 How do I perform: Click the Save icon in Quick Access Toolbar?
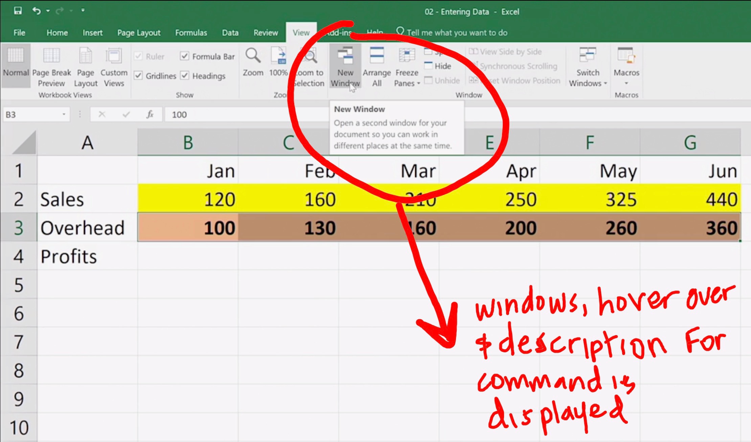18,11
